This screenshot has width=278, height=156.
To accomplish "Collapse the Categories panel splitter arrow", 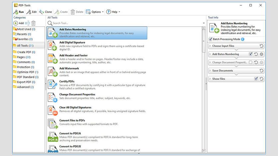I will 46,84.
